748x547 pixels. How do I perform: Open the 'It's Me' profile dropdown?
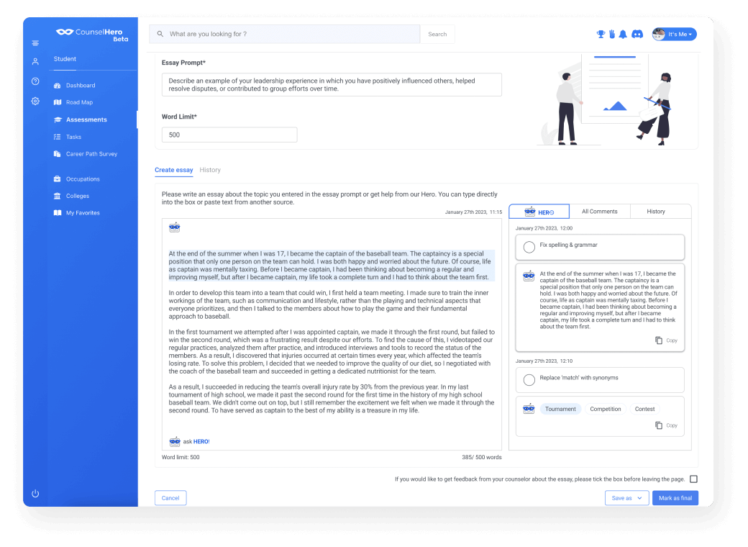675,34
